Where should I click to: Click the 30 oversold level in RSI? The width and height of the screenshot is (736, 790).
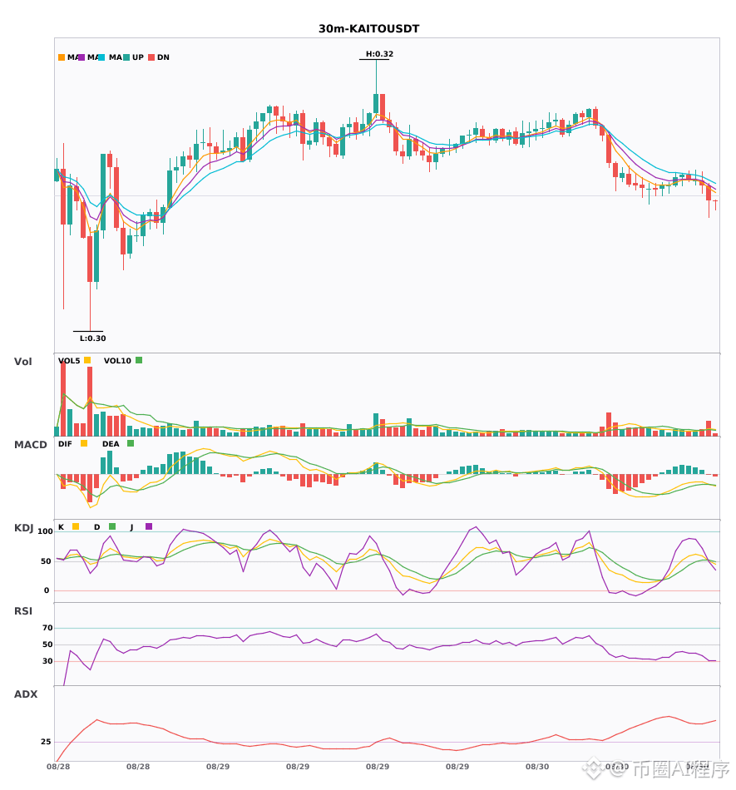pos(47,661)
